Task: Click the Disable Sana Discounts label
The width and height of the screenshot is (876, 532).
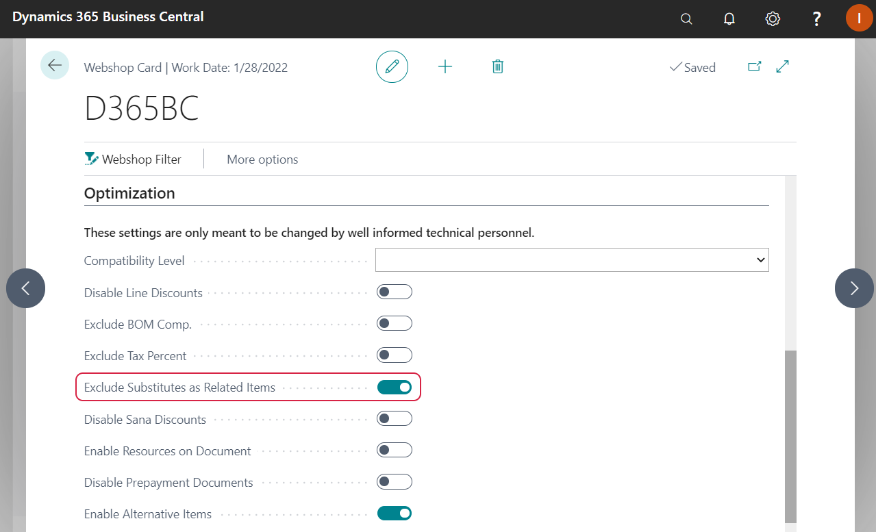Action: pos(145,419)
